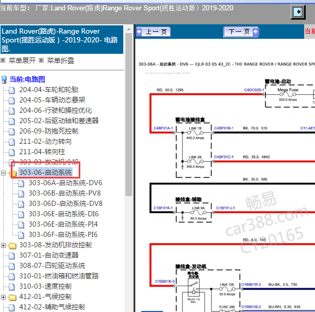315x312 pixels.
Task: Go to previous page (上一页)
Action: point(153,32)
